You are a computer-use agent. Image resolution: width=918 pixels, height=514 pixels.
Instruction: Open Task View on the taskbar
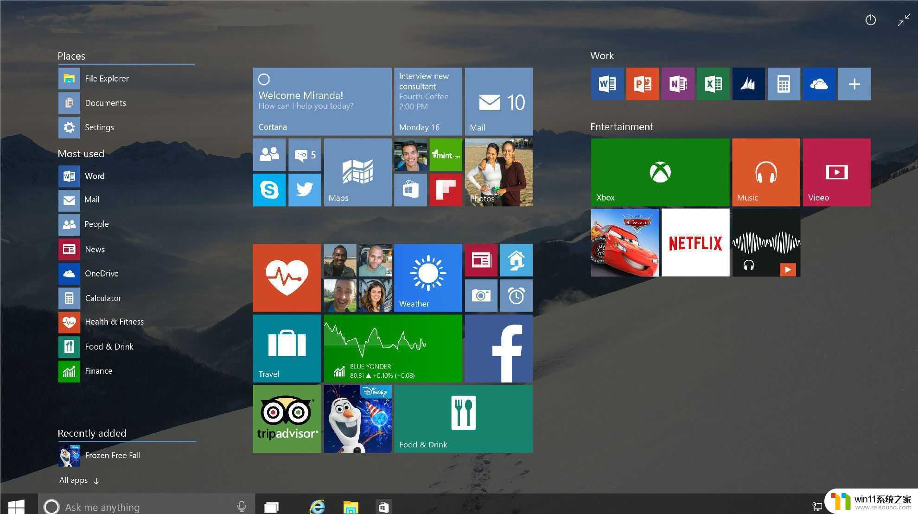click(x=271, y=507)
